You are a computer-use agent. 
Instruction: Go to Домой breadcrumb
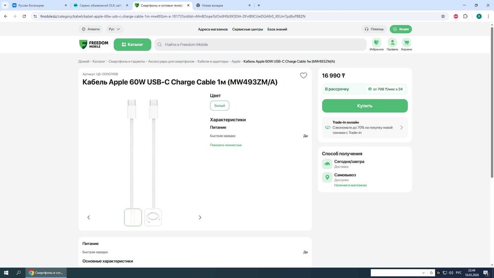[84, 61]
